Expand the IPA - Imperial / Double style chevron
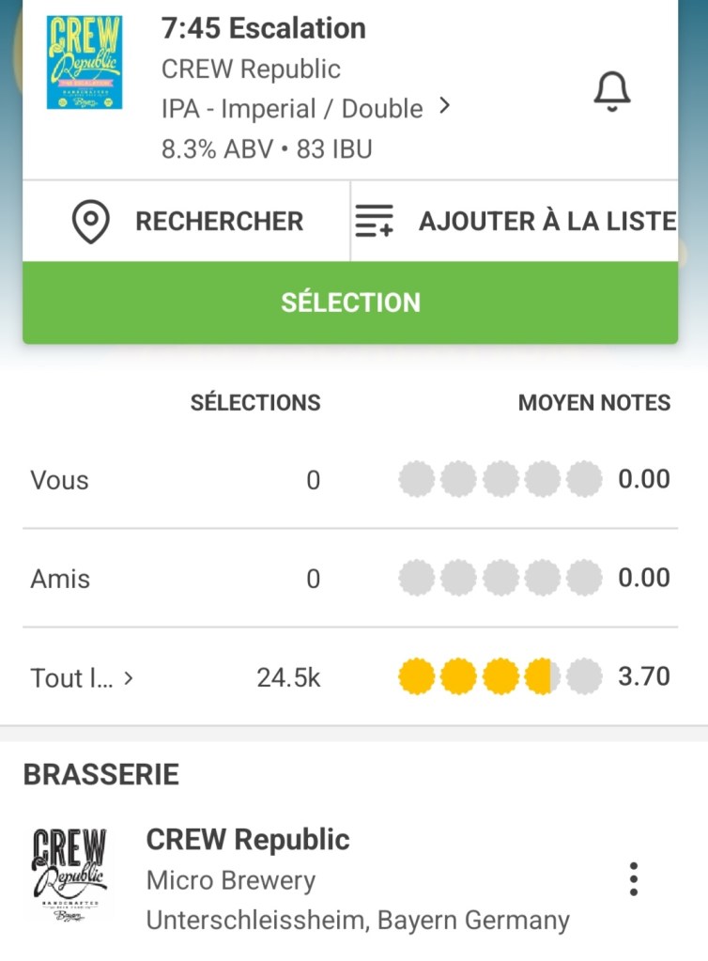 (x=445, y=107)
